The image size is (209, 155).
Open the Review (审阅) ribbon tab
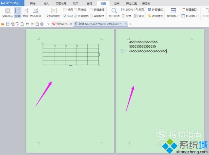pos(89,4)
